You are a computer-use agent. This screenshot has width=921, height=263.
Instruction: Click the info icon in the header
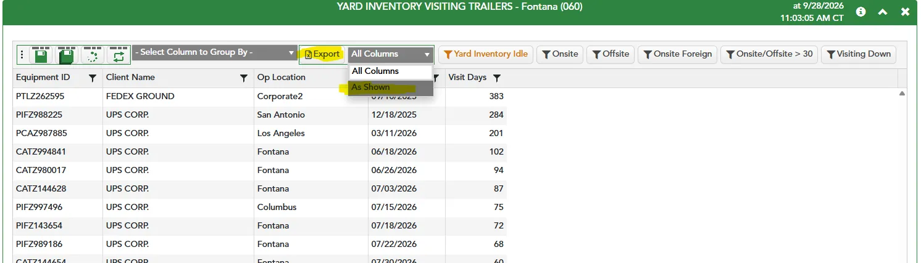click(x=861, y=12)
